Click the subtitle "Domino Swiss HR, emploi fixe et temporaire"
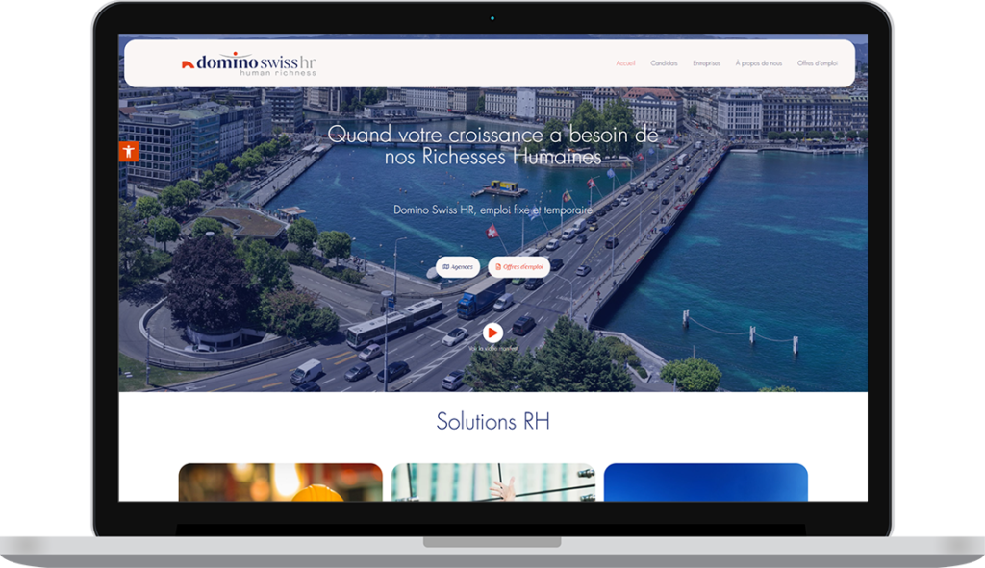The width and height of the screenshot is (985, 568). tap(492, 210)
